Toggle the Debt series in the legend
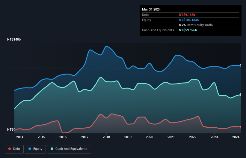This screenshot has height=158, width=246. click(14, 149)
